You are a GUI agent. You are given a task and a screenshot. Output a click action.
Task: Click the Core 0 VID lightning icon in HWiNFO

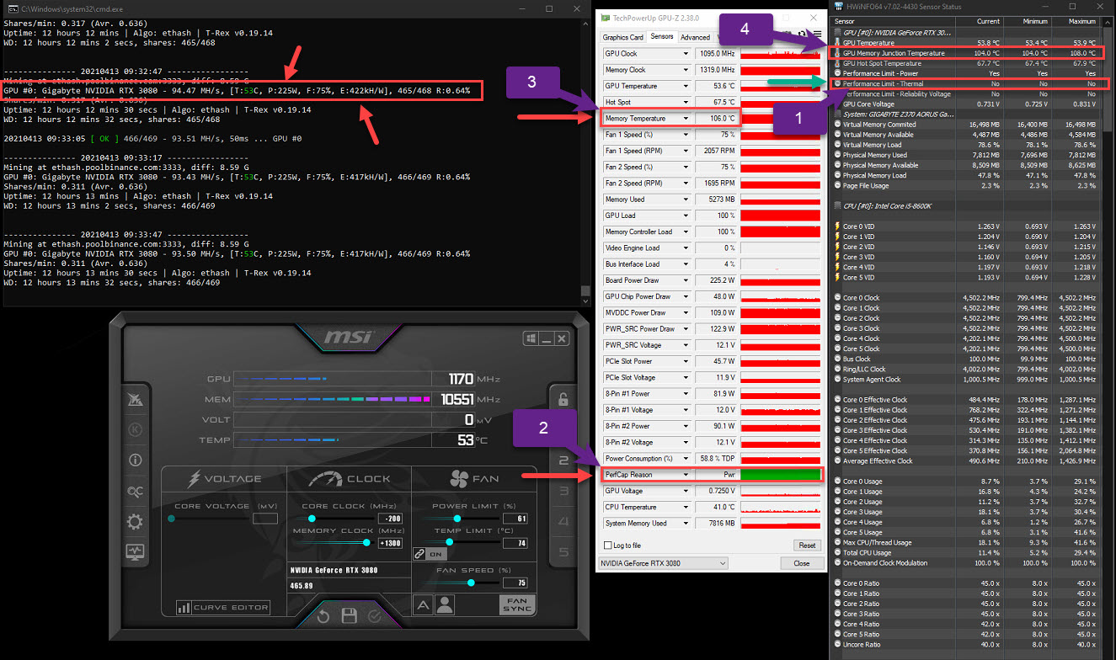click(x=837, y=226)
